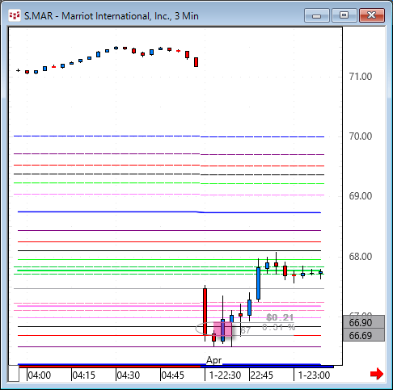
Task: Click the 69.00 price axis label
Action: 361,196
